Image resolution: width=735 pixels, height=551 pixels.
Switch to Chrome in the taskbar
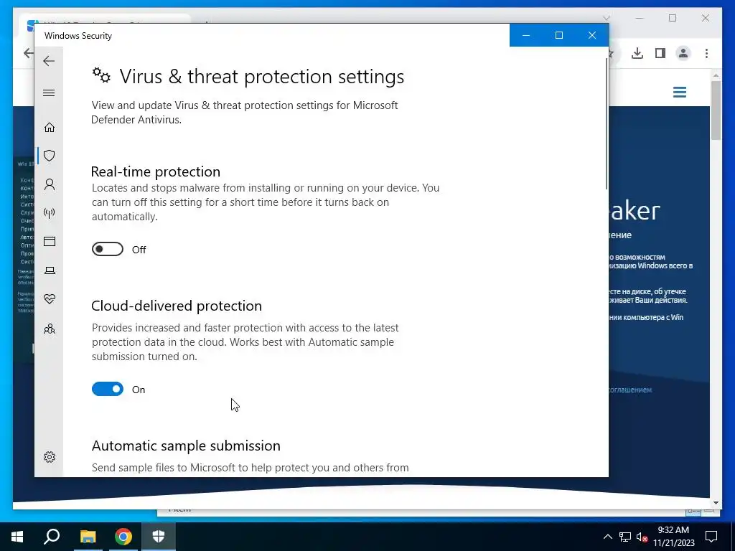(x=123, y=537)
